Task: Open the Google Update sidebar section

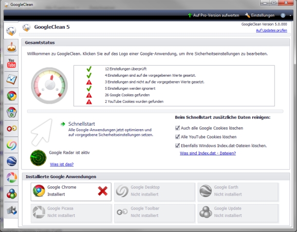Action: coord(11,194)
